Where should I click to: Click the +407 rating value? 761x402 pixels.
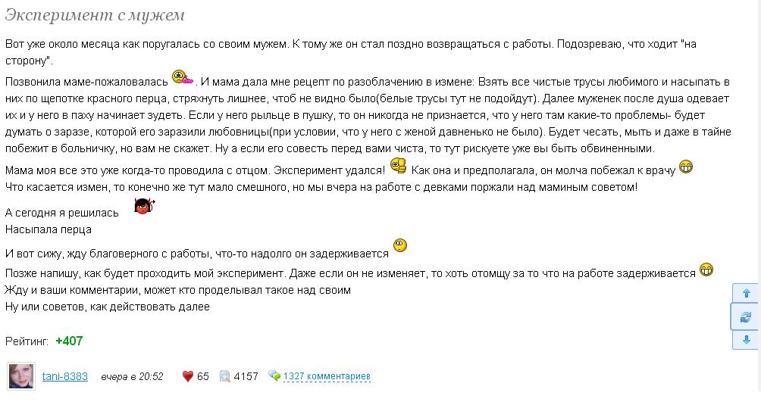pyautogui.click(x=69, y=341)
